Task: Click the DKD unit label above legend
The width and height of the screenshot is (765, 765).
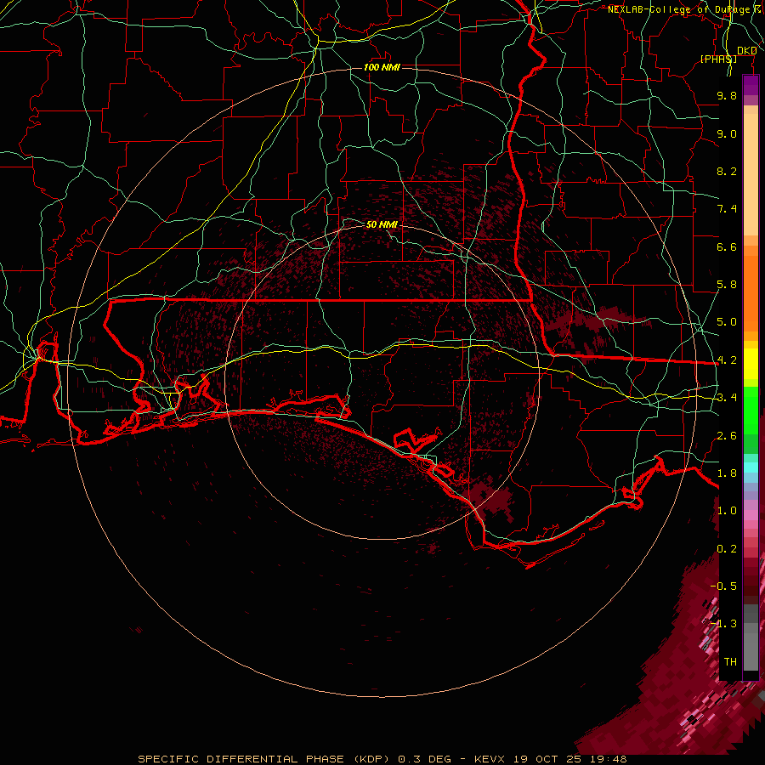Action: click(x=747, y=50)
